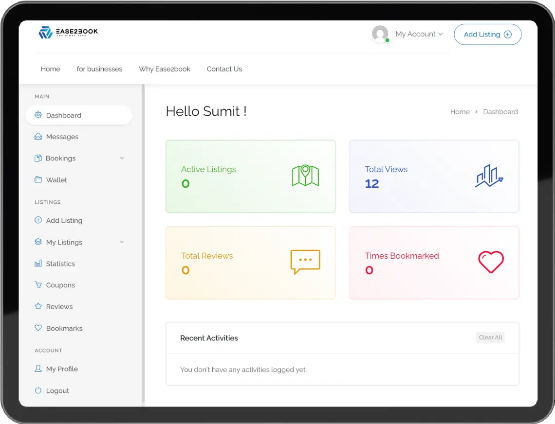Click the Total Views chart icon
The height and width of the screenshot is (424, 555).
tap(489, 176)
